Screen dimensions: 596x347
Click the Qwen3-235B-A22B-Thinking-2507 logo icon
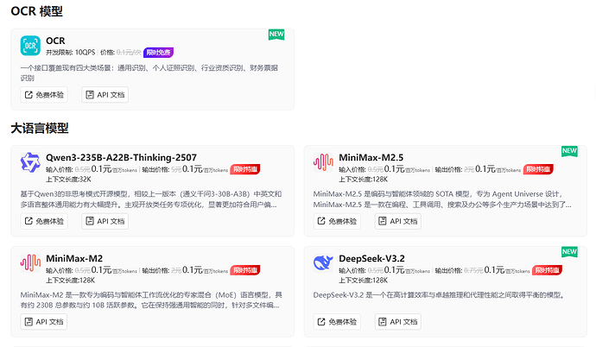point(30,162)
